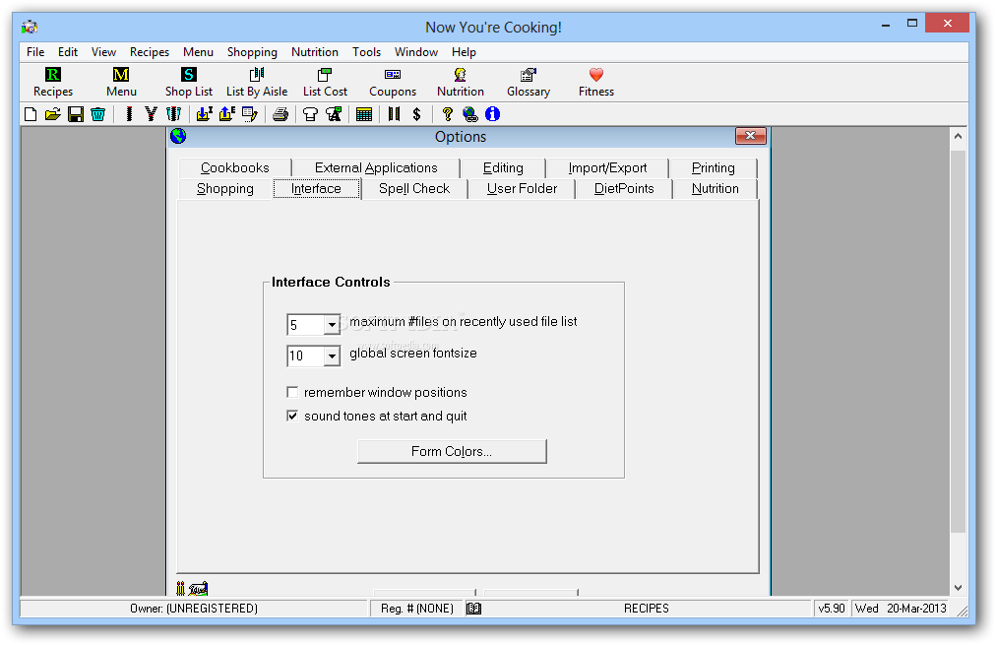Open the View menu
The height and width of the screenshot is (645, 996).
point(103,52)
